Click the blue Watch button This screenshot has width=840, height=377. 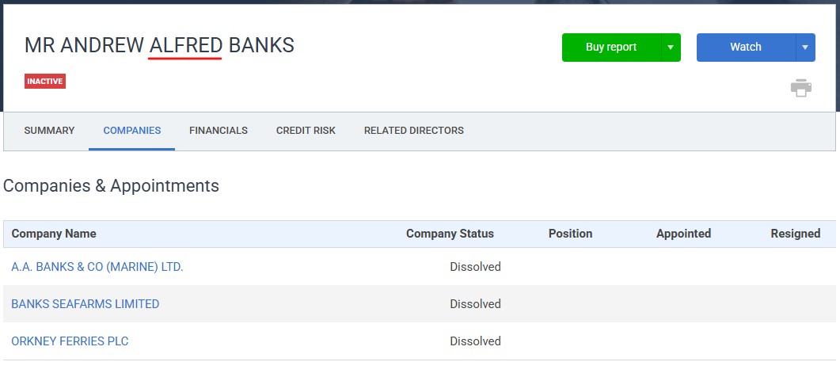(x=746, y=48)
